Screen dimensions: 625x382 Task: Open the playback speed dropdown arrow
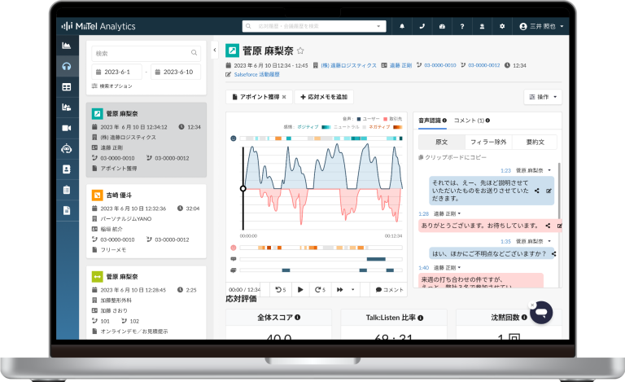(352, 289)
